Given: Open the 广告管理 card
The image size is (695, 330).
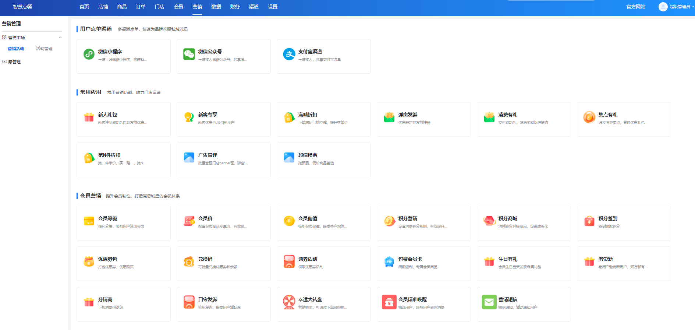Looking at the screenshot, I should pos(223,159).
